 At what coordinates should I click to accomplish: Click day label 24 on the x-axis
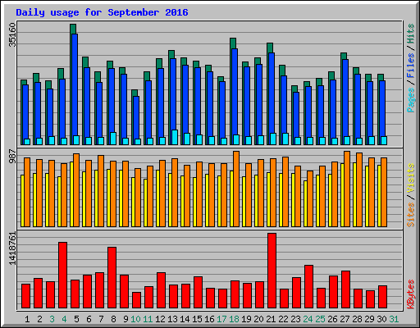[x=308, y=319]
